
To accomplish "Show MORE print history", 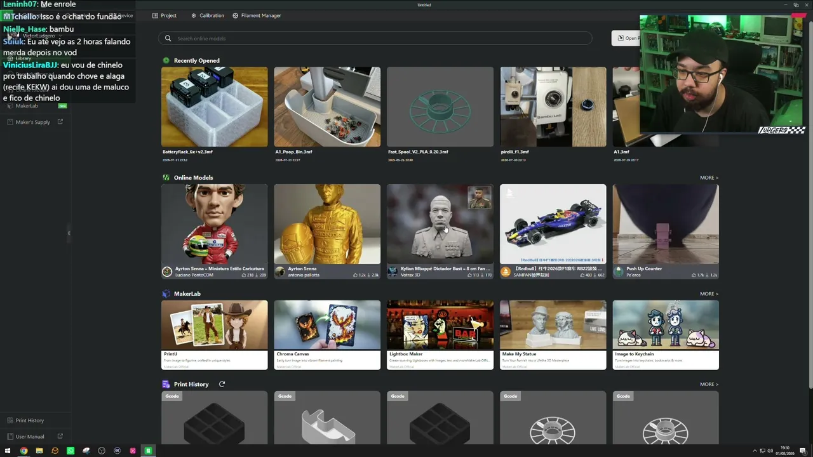I will click(709, 384).
